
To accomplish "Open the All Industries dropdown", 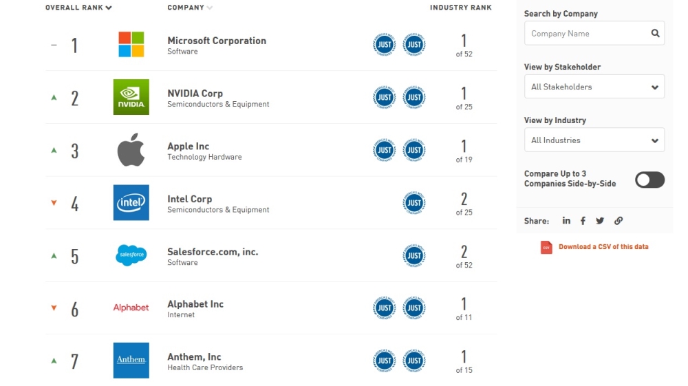I will pos(594,140).
